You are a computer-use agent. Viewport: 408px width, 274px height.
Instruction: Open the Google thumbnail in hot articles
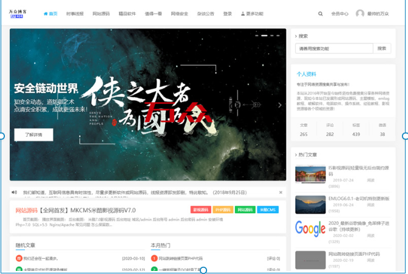coord(310,228)
